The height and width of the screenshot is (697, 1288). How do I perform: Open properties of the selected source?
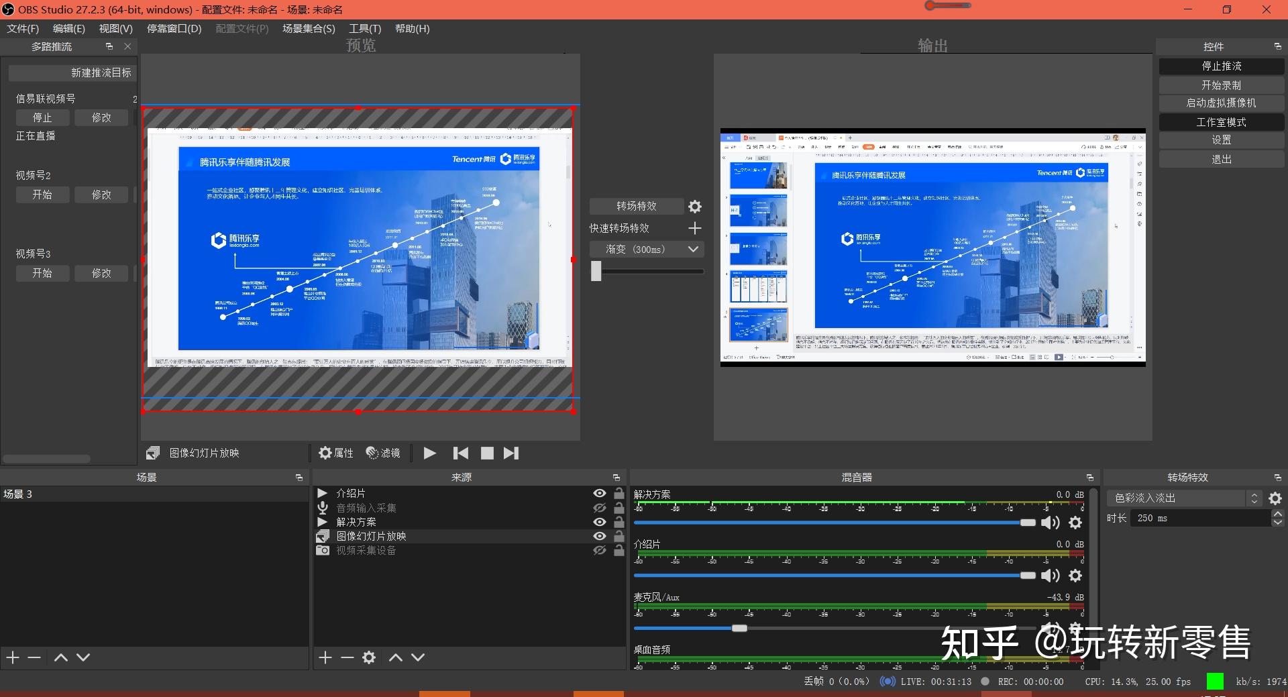(x=336, y=453)
